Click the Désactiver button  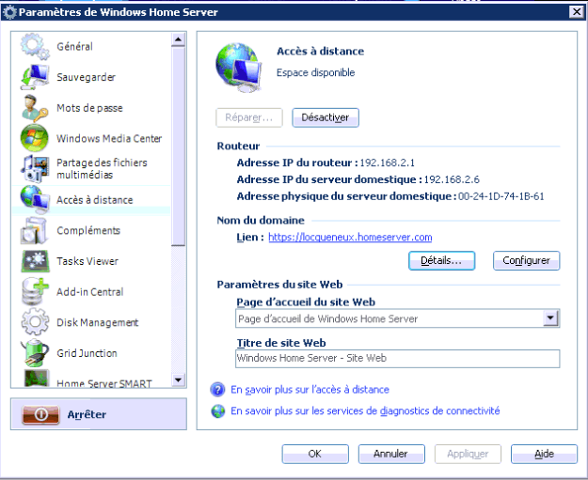[326, 117]
